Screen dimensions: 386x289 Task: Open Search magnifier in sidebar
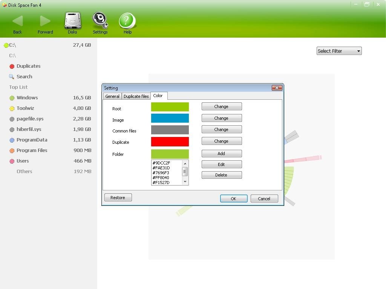pyautogui.click(x=21, y=77)
